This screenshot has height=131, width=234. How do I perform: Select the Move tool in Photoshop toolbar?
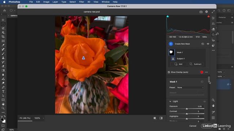point(3,20)
